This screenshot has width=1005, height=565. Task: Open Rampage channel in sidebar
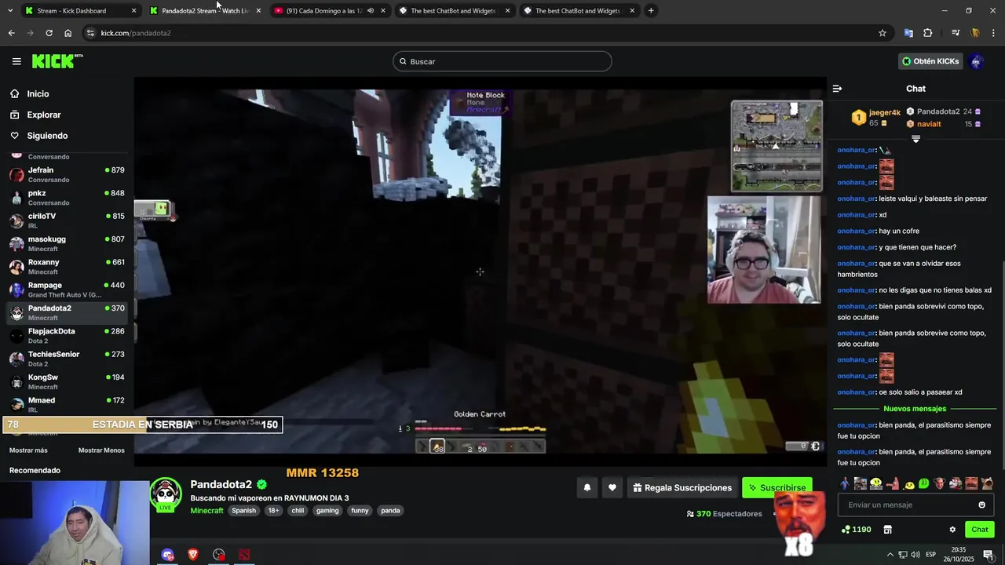(x=67, y=290)
